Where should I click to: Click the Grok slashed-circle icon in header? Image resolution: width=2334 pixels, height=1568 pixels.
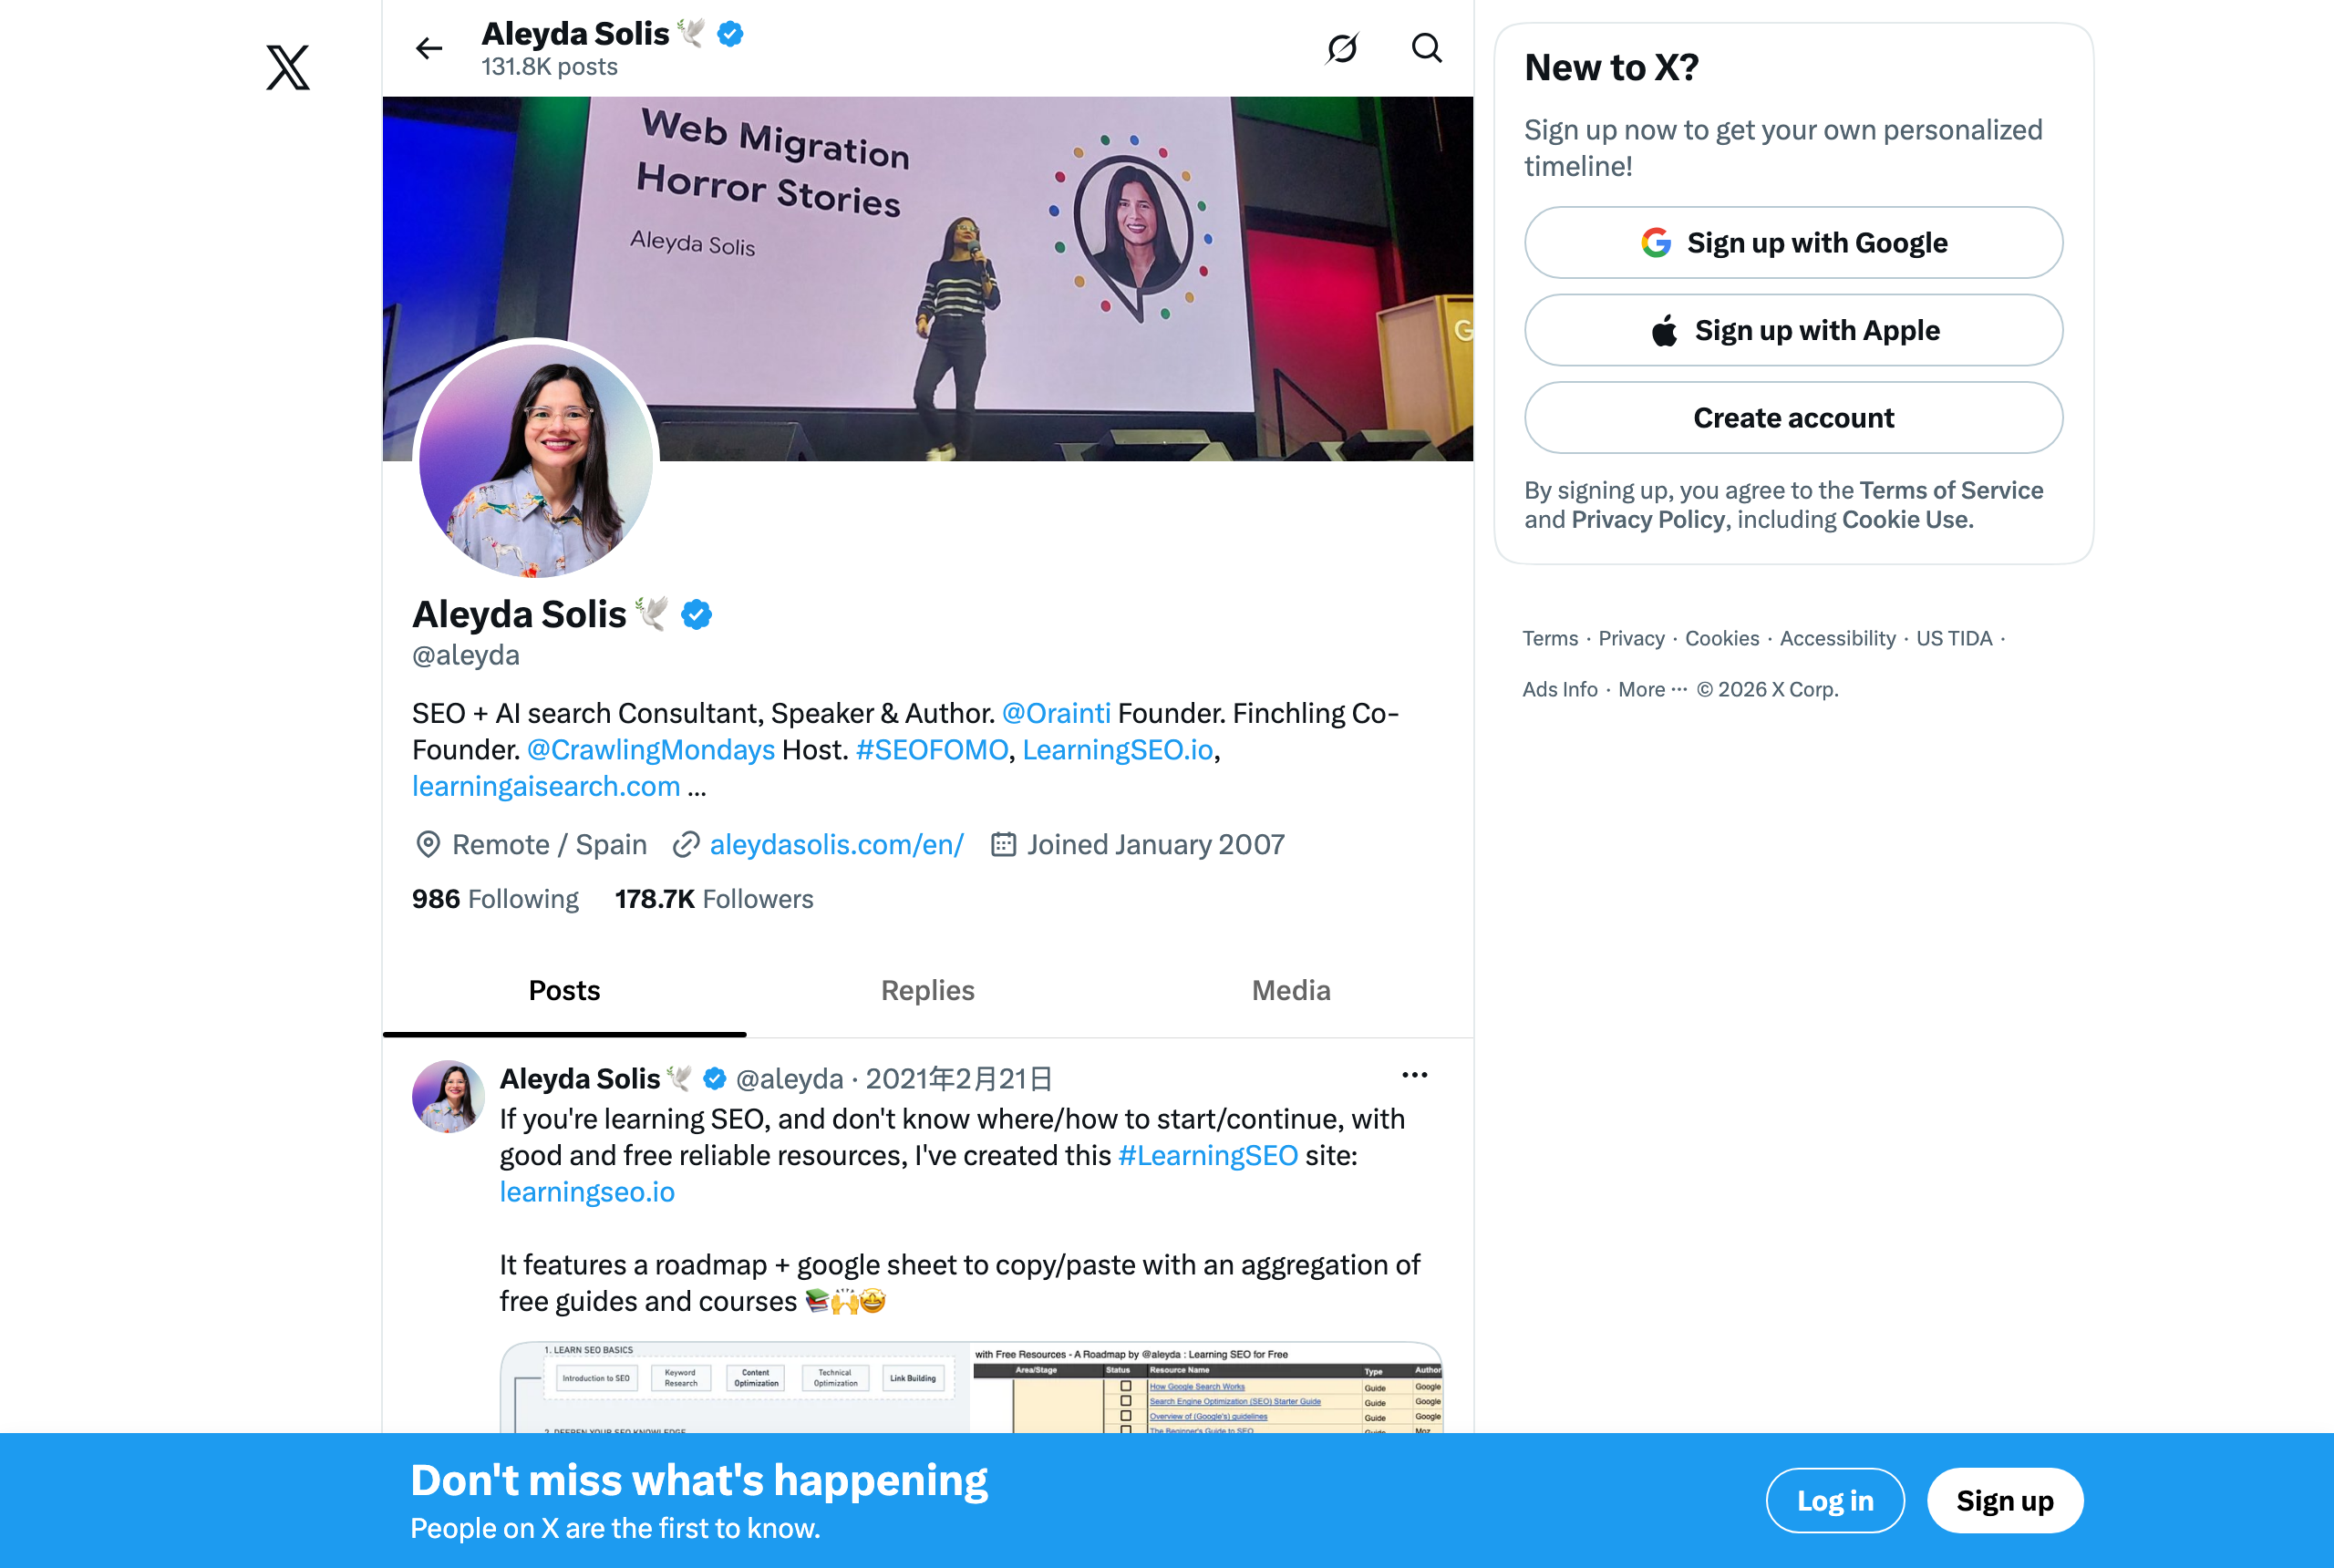[1342, 48]
